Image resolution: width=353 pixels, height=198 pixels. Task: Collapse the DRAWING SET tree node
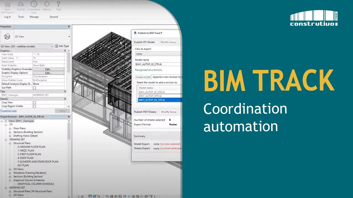tap(6, 139)
